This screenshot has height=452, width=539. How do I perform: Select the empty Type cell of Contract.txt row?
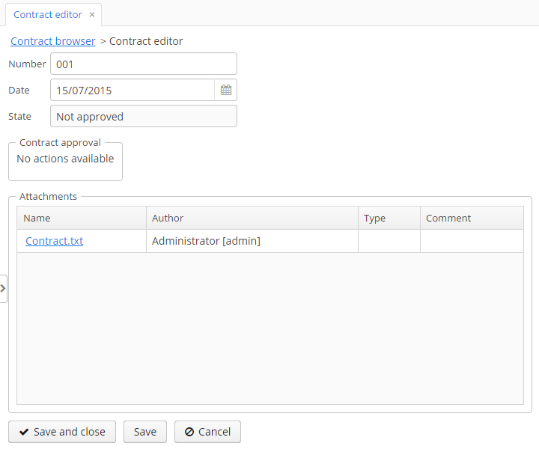pos(389,241)
